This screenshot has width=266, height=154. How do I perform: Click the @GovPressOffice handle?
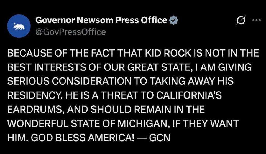pos(71,32)
